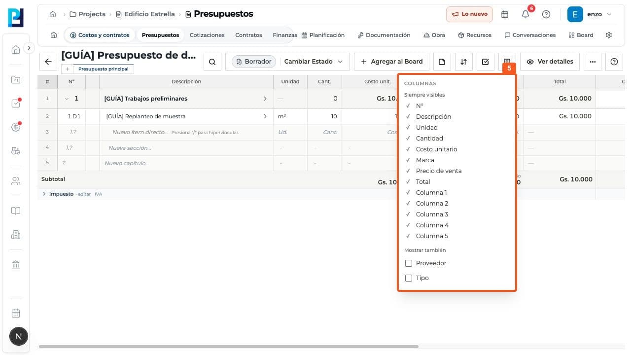Viewport: 631px width, 355px height.
Task: Click the horizontal scrollbar at the bottom
Action: click(229, 347)
